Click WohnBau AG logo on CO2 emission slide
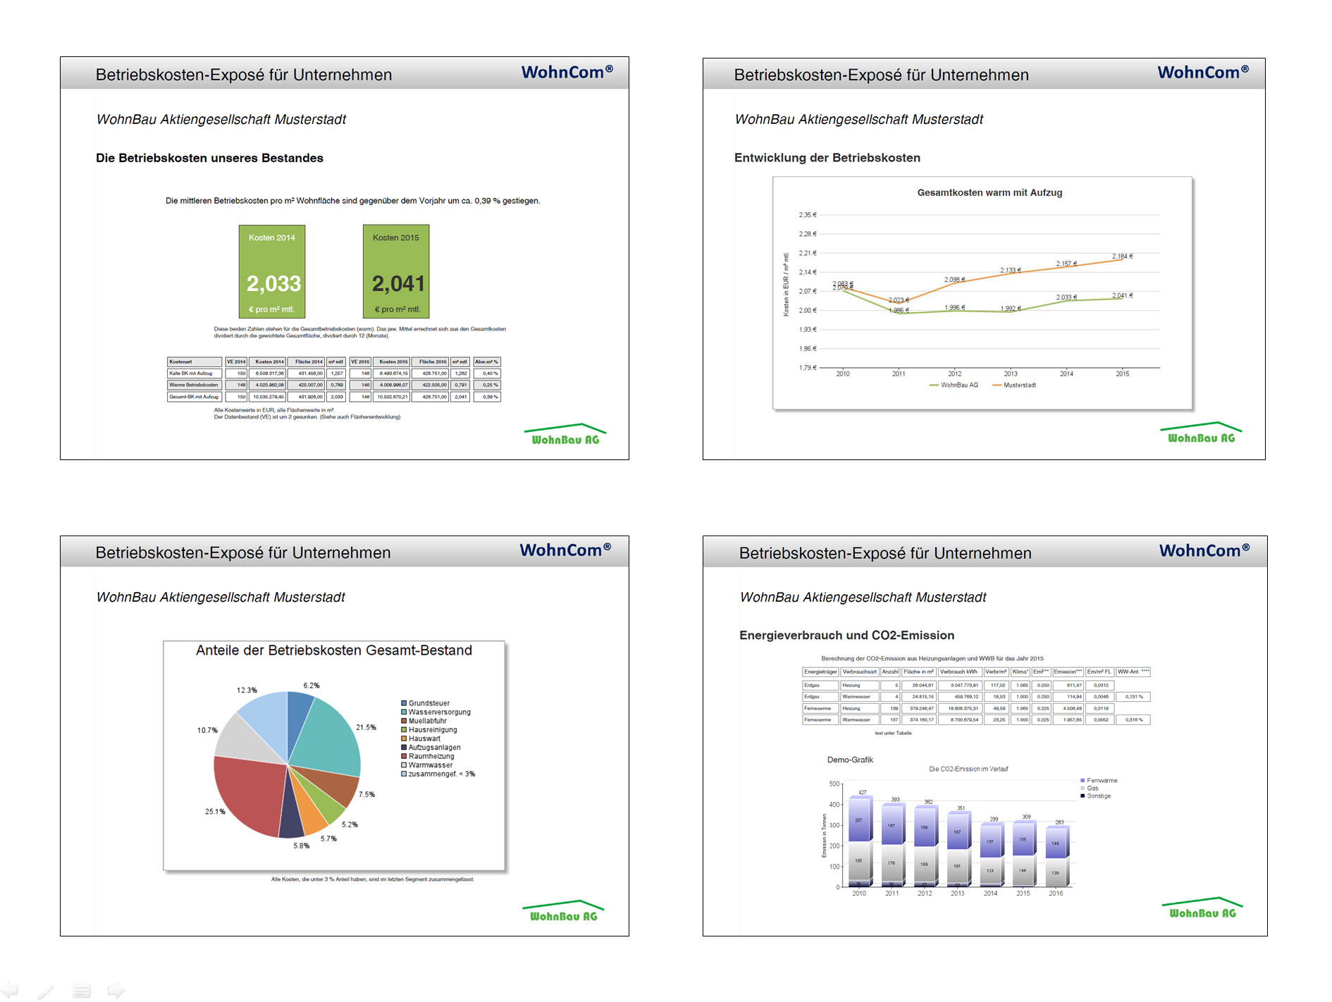Image resolution: width=1332 pixels, height=1002 pixels. click(x=1202, y=908)
